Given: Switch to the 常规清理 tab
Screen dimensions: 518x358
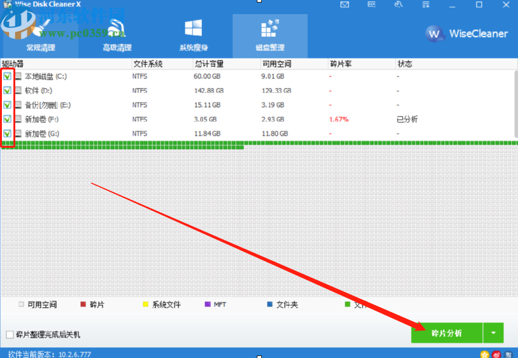Looking at the screenshot, I should pos(41,36).
